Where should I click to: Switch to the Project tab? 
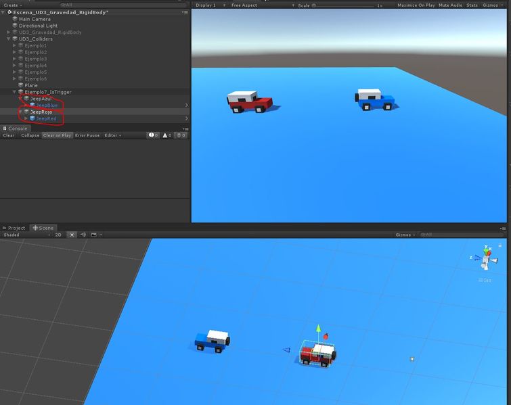(x=14, y=228)
